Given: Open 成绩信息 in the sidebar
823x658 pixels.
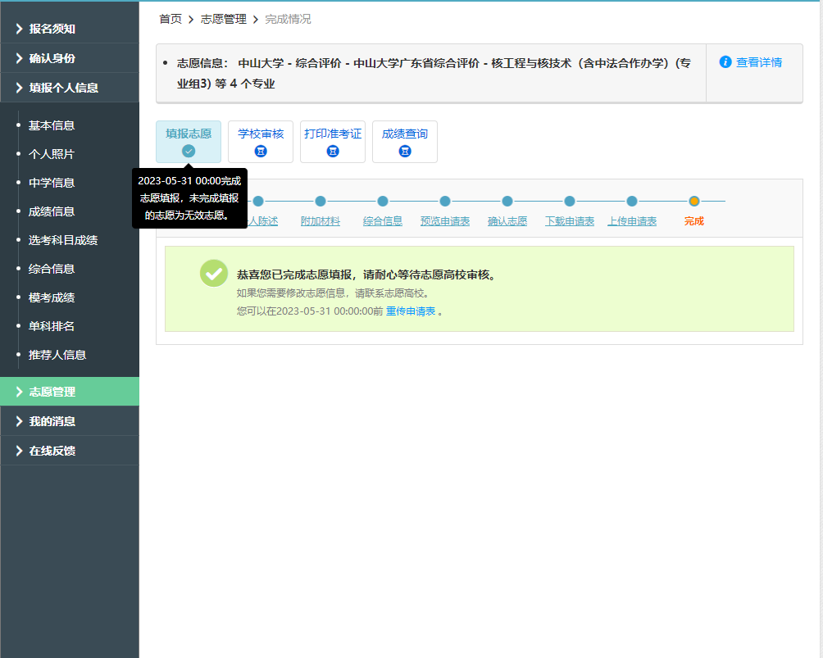Looking at the screenshot, I should point(52,211).
